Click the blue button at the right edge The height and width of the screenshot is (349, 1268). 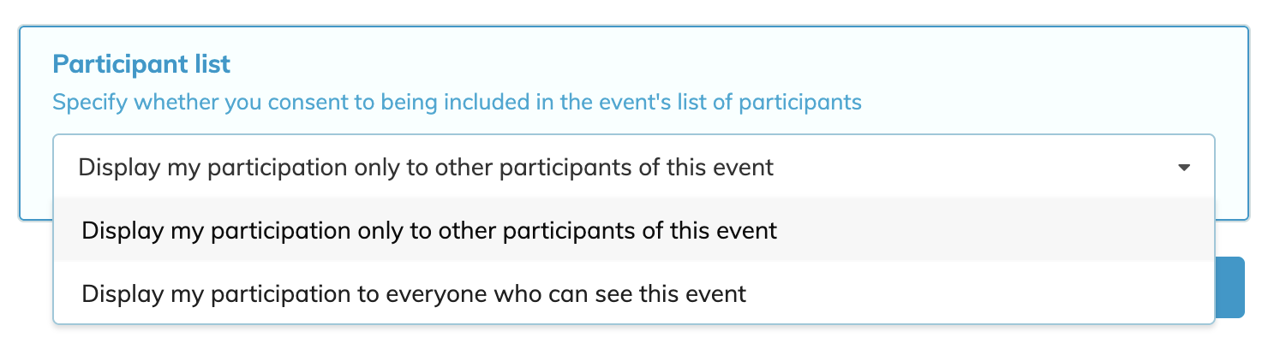click(1229, 287)
